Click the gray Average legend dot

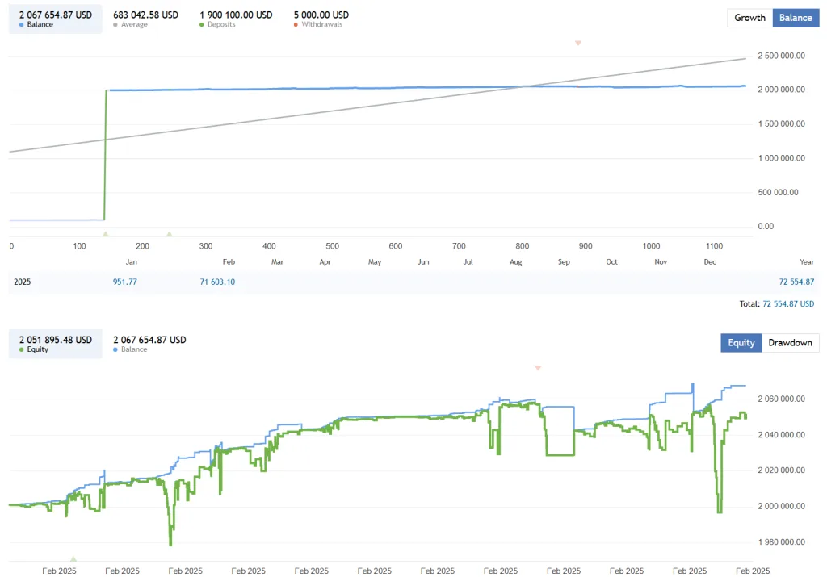[x=117, y=23]
